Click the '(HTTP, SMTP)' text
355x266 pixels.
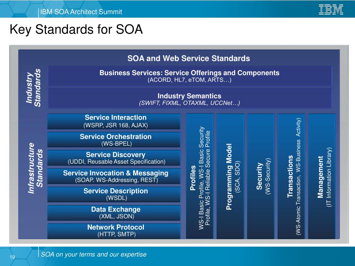click(x=116, y=234)
